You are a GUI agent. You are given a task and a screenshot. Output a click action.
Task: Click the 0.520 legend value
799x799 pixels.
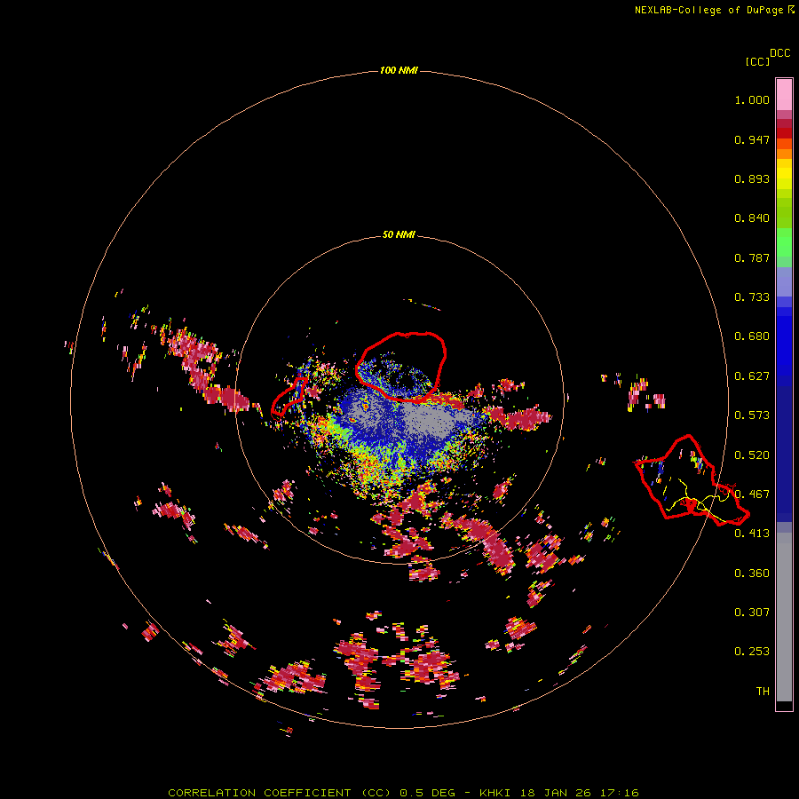[x=752, y=455]
